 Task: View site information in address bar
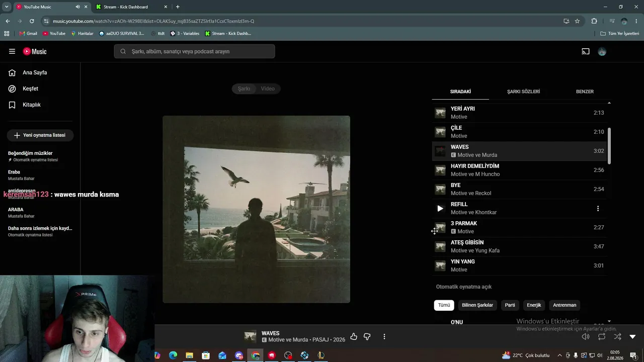coord(46,21)
